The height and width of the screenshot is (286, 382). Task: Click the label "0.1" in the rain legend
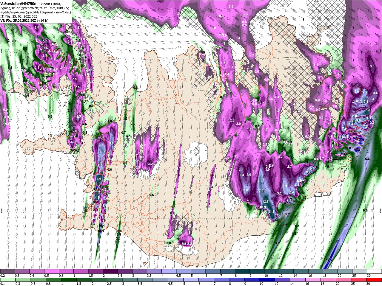(x=2, y=284)
